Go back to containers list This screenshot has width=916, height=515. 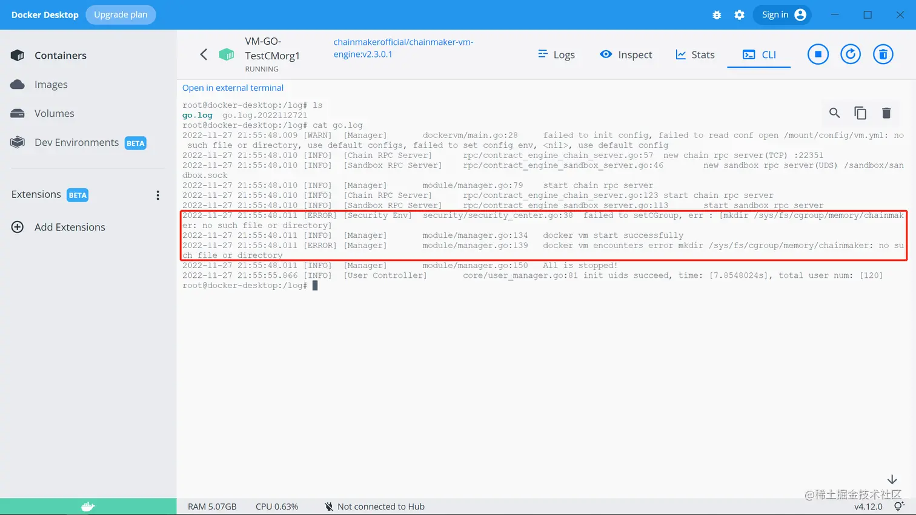coord(204,54)
